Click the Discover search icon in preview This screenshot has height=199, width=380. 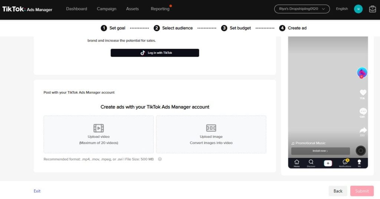311,163
